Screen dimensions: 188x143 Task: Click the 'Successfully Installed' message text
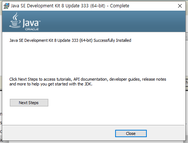70,40
